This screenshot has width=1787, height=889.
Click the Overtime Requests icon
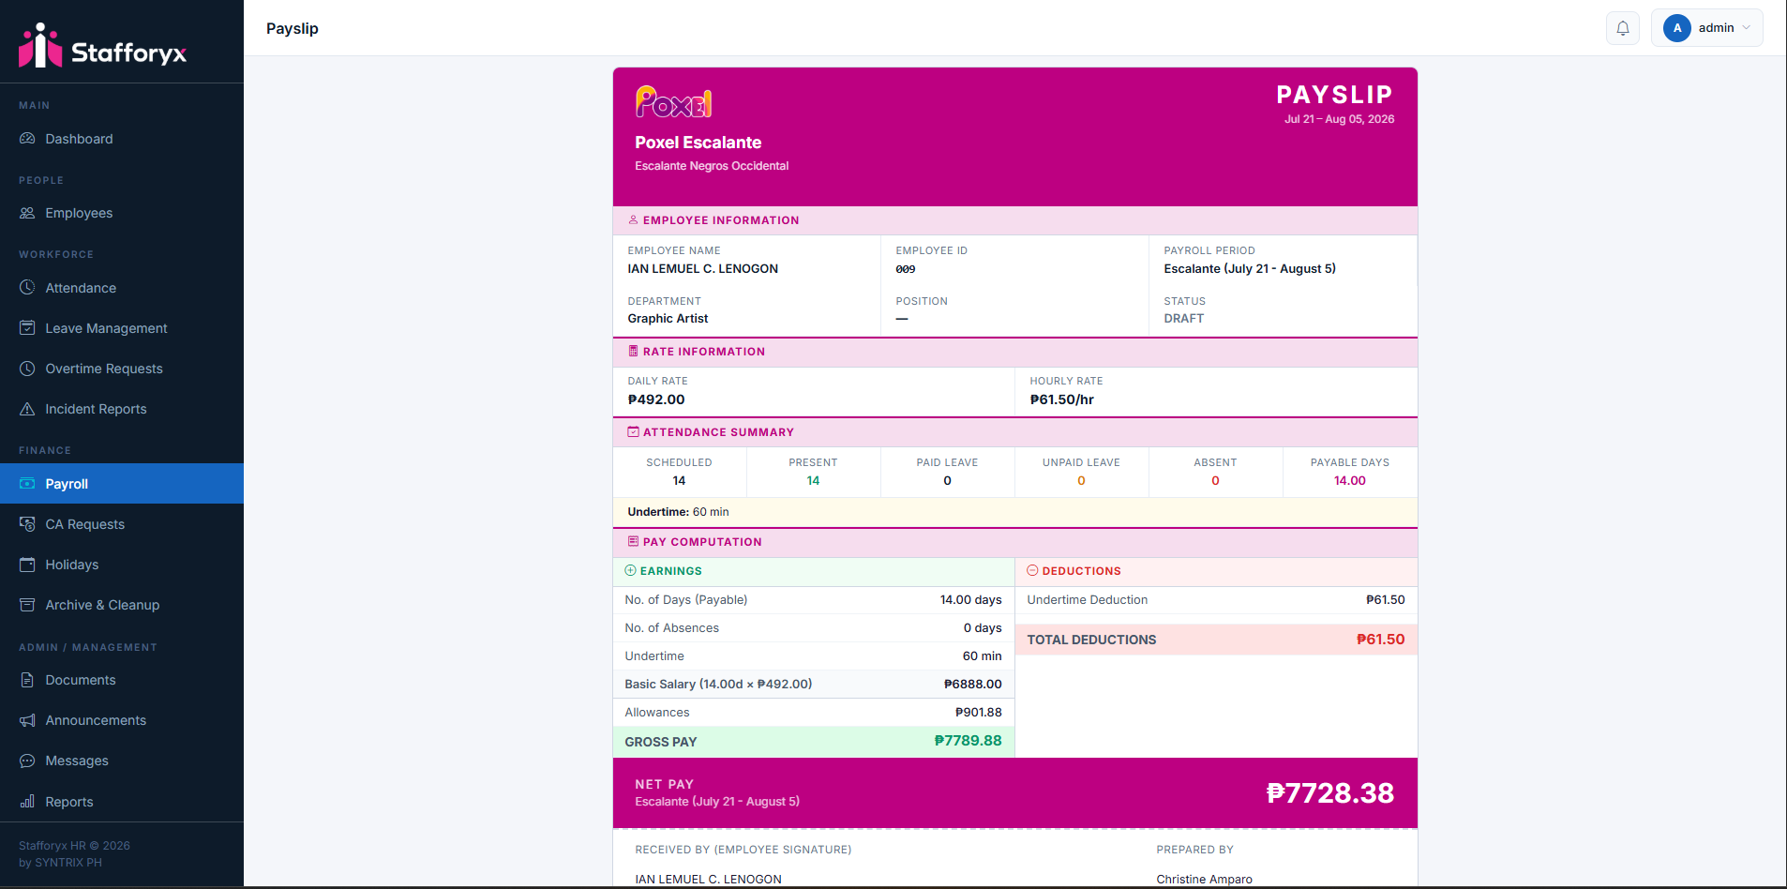[27, 369]
